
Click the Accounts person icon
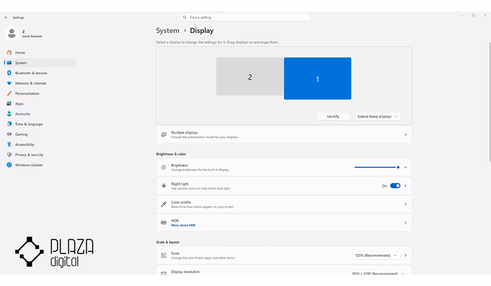click(9, 114)
